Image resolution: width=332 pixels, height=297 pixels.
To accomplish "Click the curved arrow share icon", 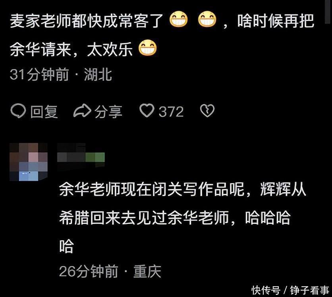I will pos(82,110).
